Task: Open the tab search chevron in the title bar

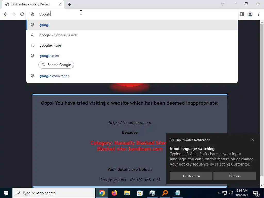Action: [x=222, y=4]
